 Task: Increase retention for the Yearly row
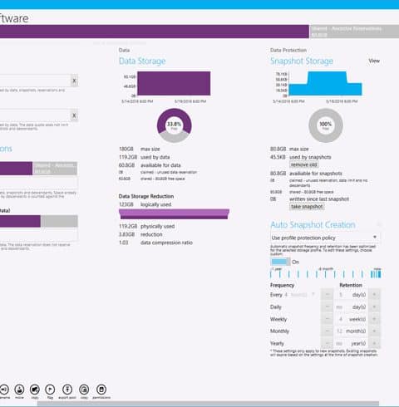tap(374, 343)
